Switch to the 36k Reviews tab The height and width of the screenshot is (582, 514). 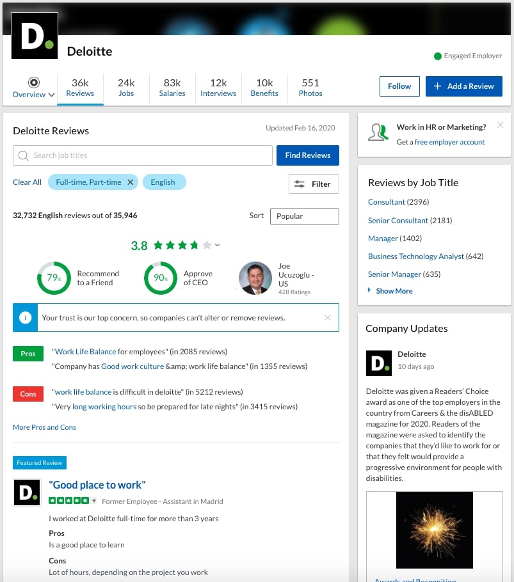pos(80,88)
